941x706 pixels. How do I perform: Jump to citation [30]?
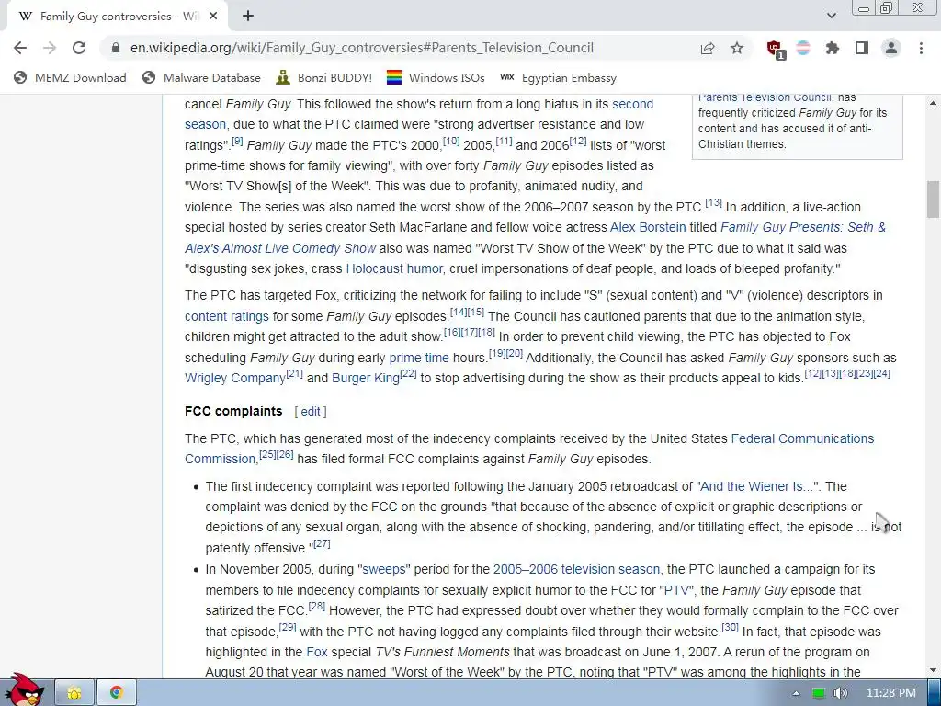(730, 627)
